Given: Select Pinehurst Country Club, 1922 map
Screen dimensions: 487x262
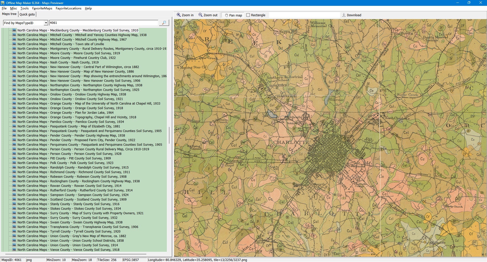Looking at the screenshot, I should point(66,58).
